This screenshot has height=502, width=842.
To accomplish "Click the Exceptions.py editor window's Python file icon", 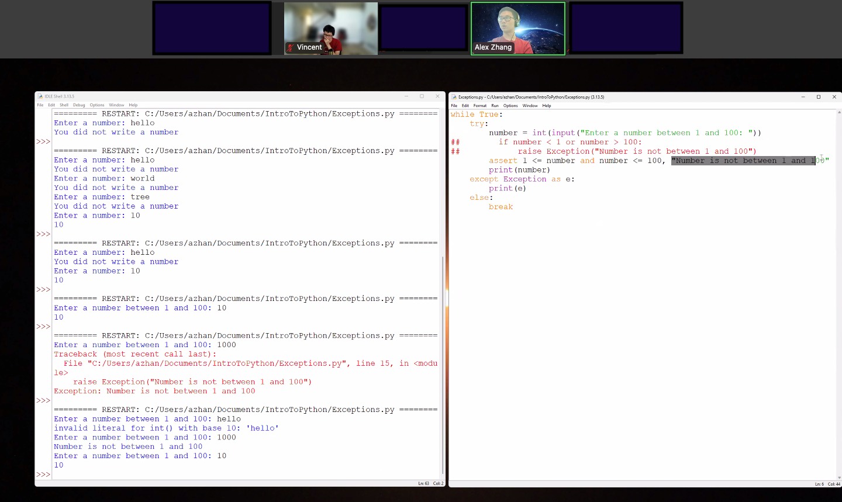I will pos(454,97).
